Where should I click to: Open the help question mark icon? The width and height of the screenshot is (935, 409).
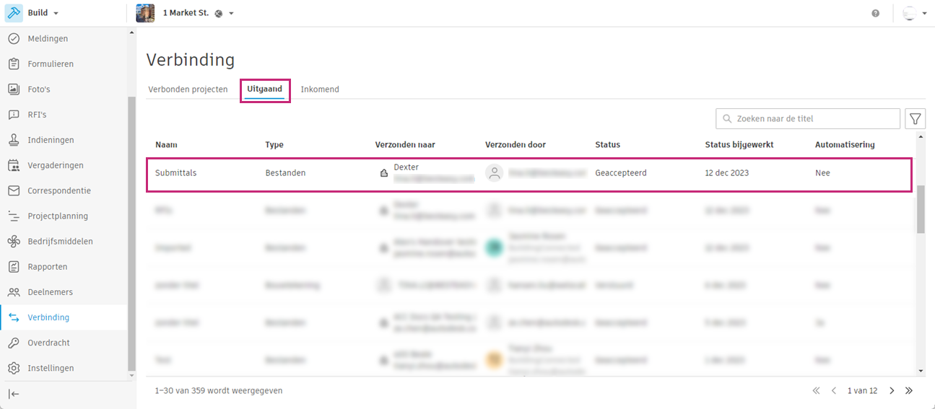[x=875, y=13]
